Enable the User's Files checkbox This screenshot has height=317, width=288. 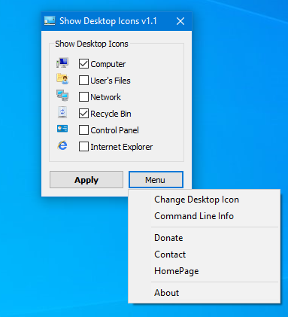83,81
